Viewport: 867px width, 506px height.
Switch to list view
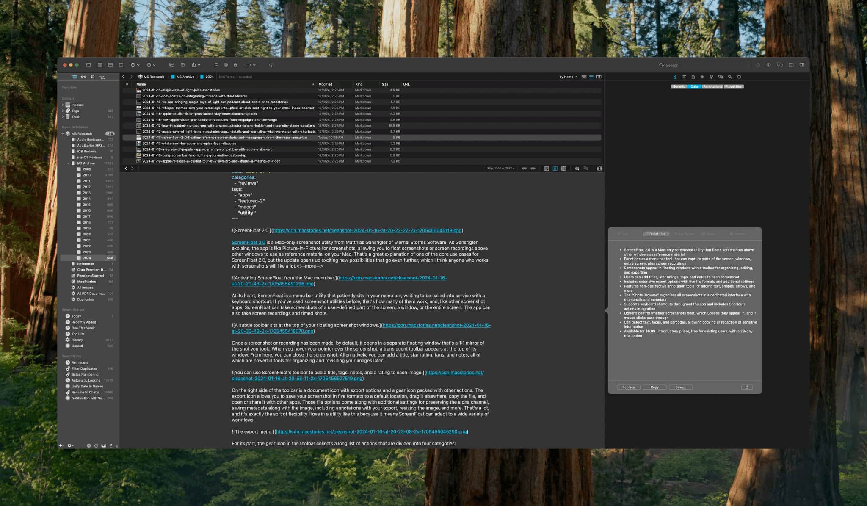tap(591, 77)
